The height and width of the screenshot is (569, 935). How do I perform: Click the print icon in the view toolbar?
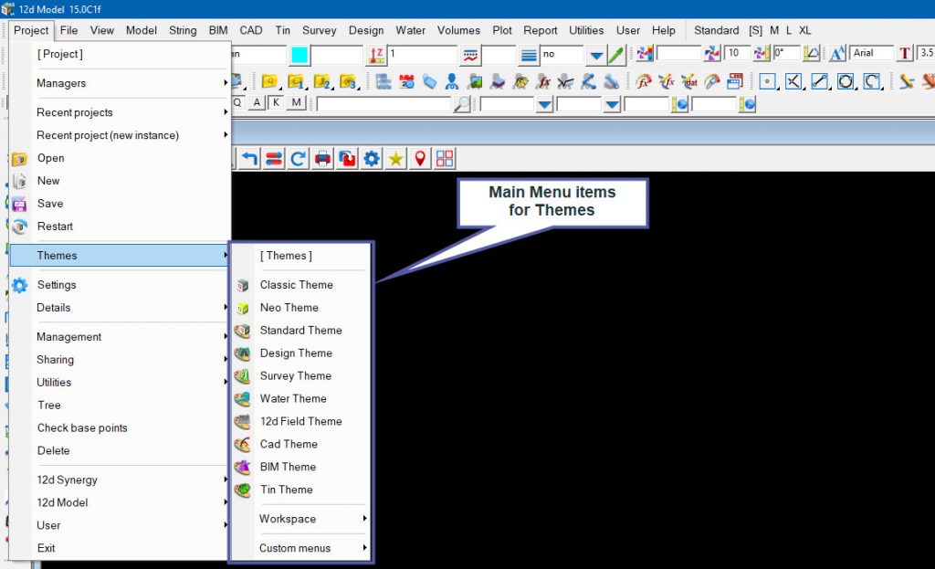pos(322,159)
